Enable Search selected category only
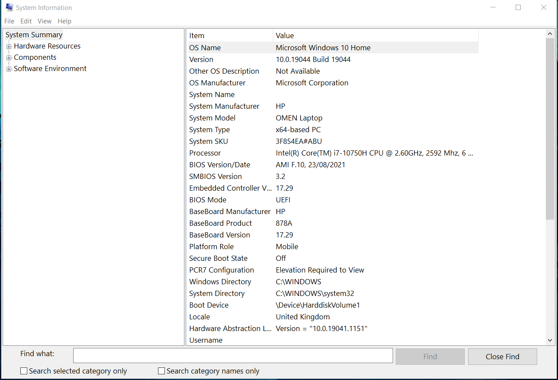The height and width of the screenshot is (380, 558). coord(24,371)
